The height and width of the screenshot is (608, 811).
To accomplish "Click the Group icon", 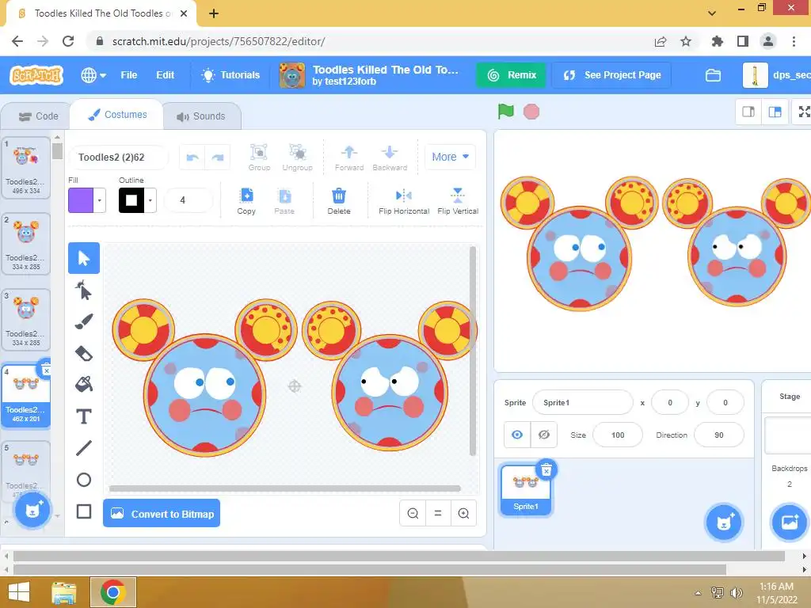I will (259, 158).
